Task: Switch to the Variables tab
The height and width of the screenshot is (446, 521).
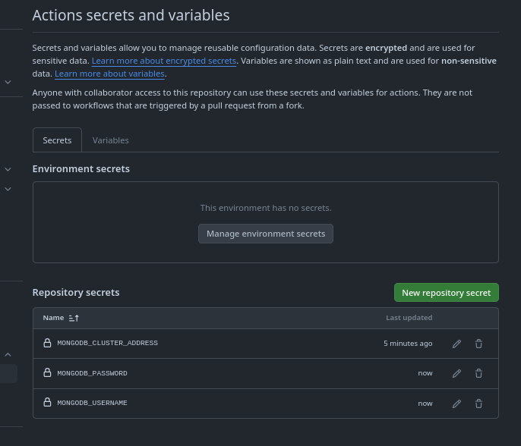Action: [x=110, y=140]
